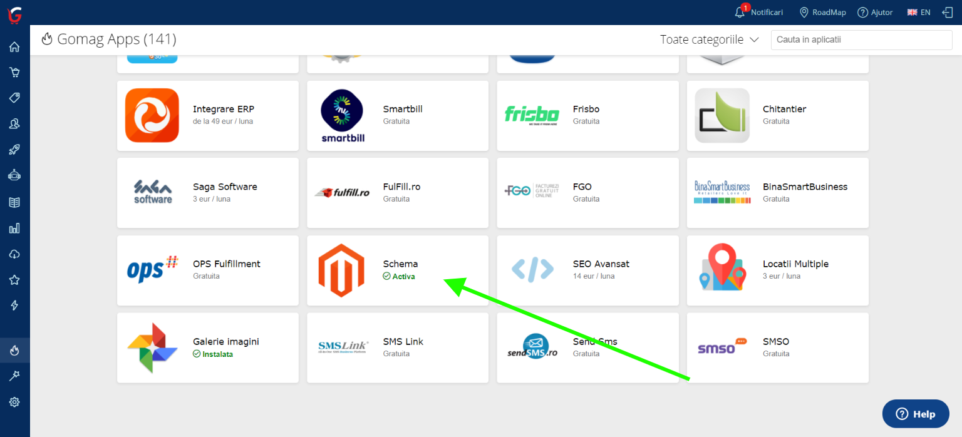This screenshot has height=437, width=962.
Task: Select the Saga Software app title
Action: pyautogui.click(x=225, y=187)
